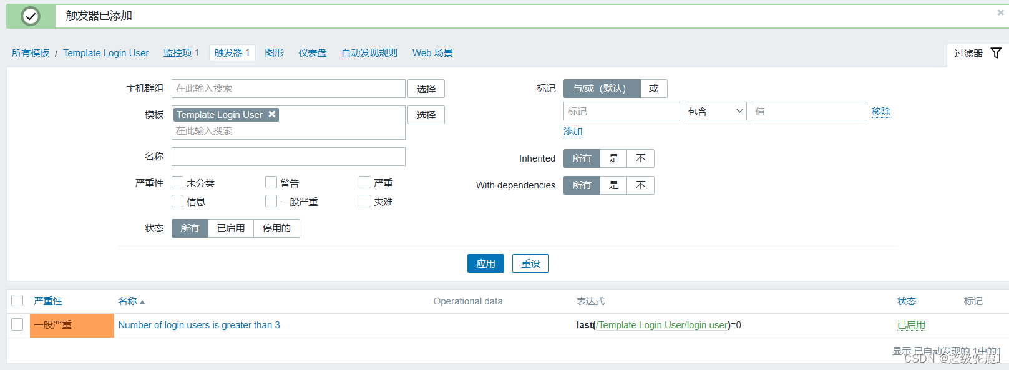The height and width of the screenshot is (370, 1009).
Task: Tick the 一般严重 severity checkbox
Action: pyautogui.click(x=271, y=201)
